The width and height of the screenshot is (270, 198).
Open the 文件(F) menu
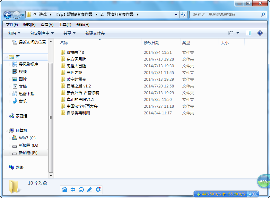point(12,25)
